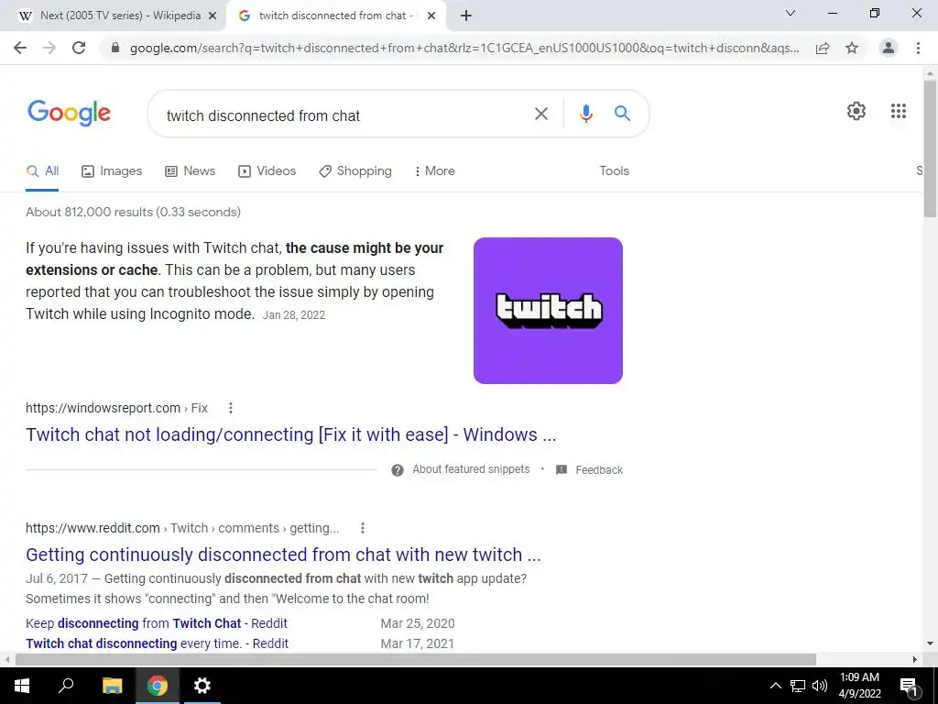Open File Explorer from taskbar
The image size is (938, 704).
[112, 686]
